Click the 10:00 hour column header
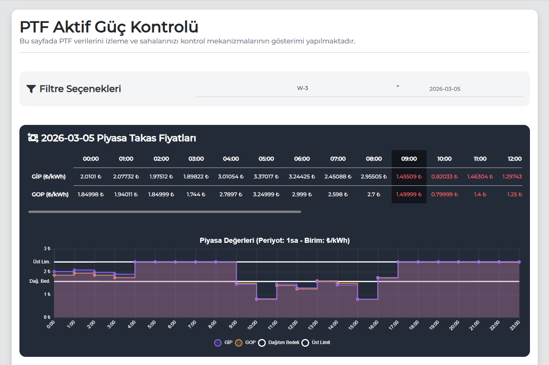The height and width of the screenshot is (365, 549). tap(444, 159)
